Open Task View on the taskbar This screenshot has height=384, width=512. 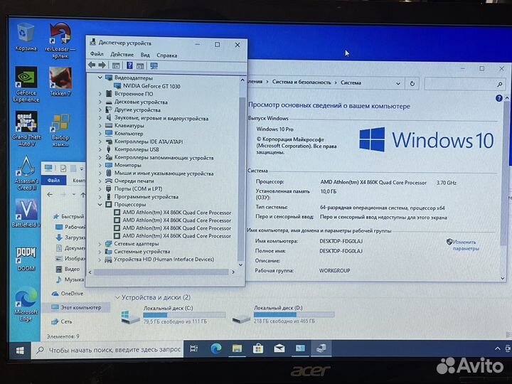point(194,348)
